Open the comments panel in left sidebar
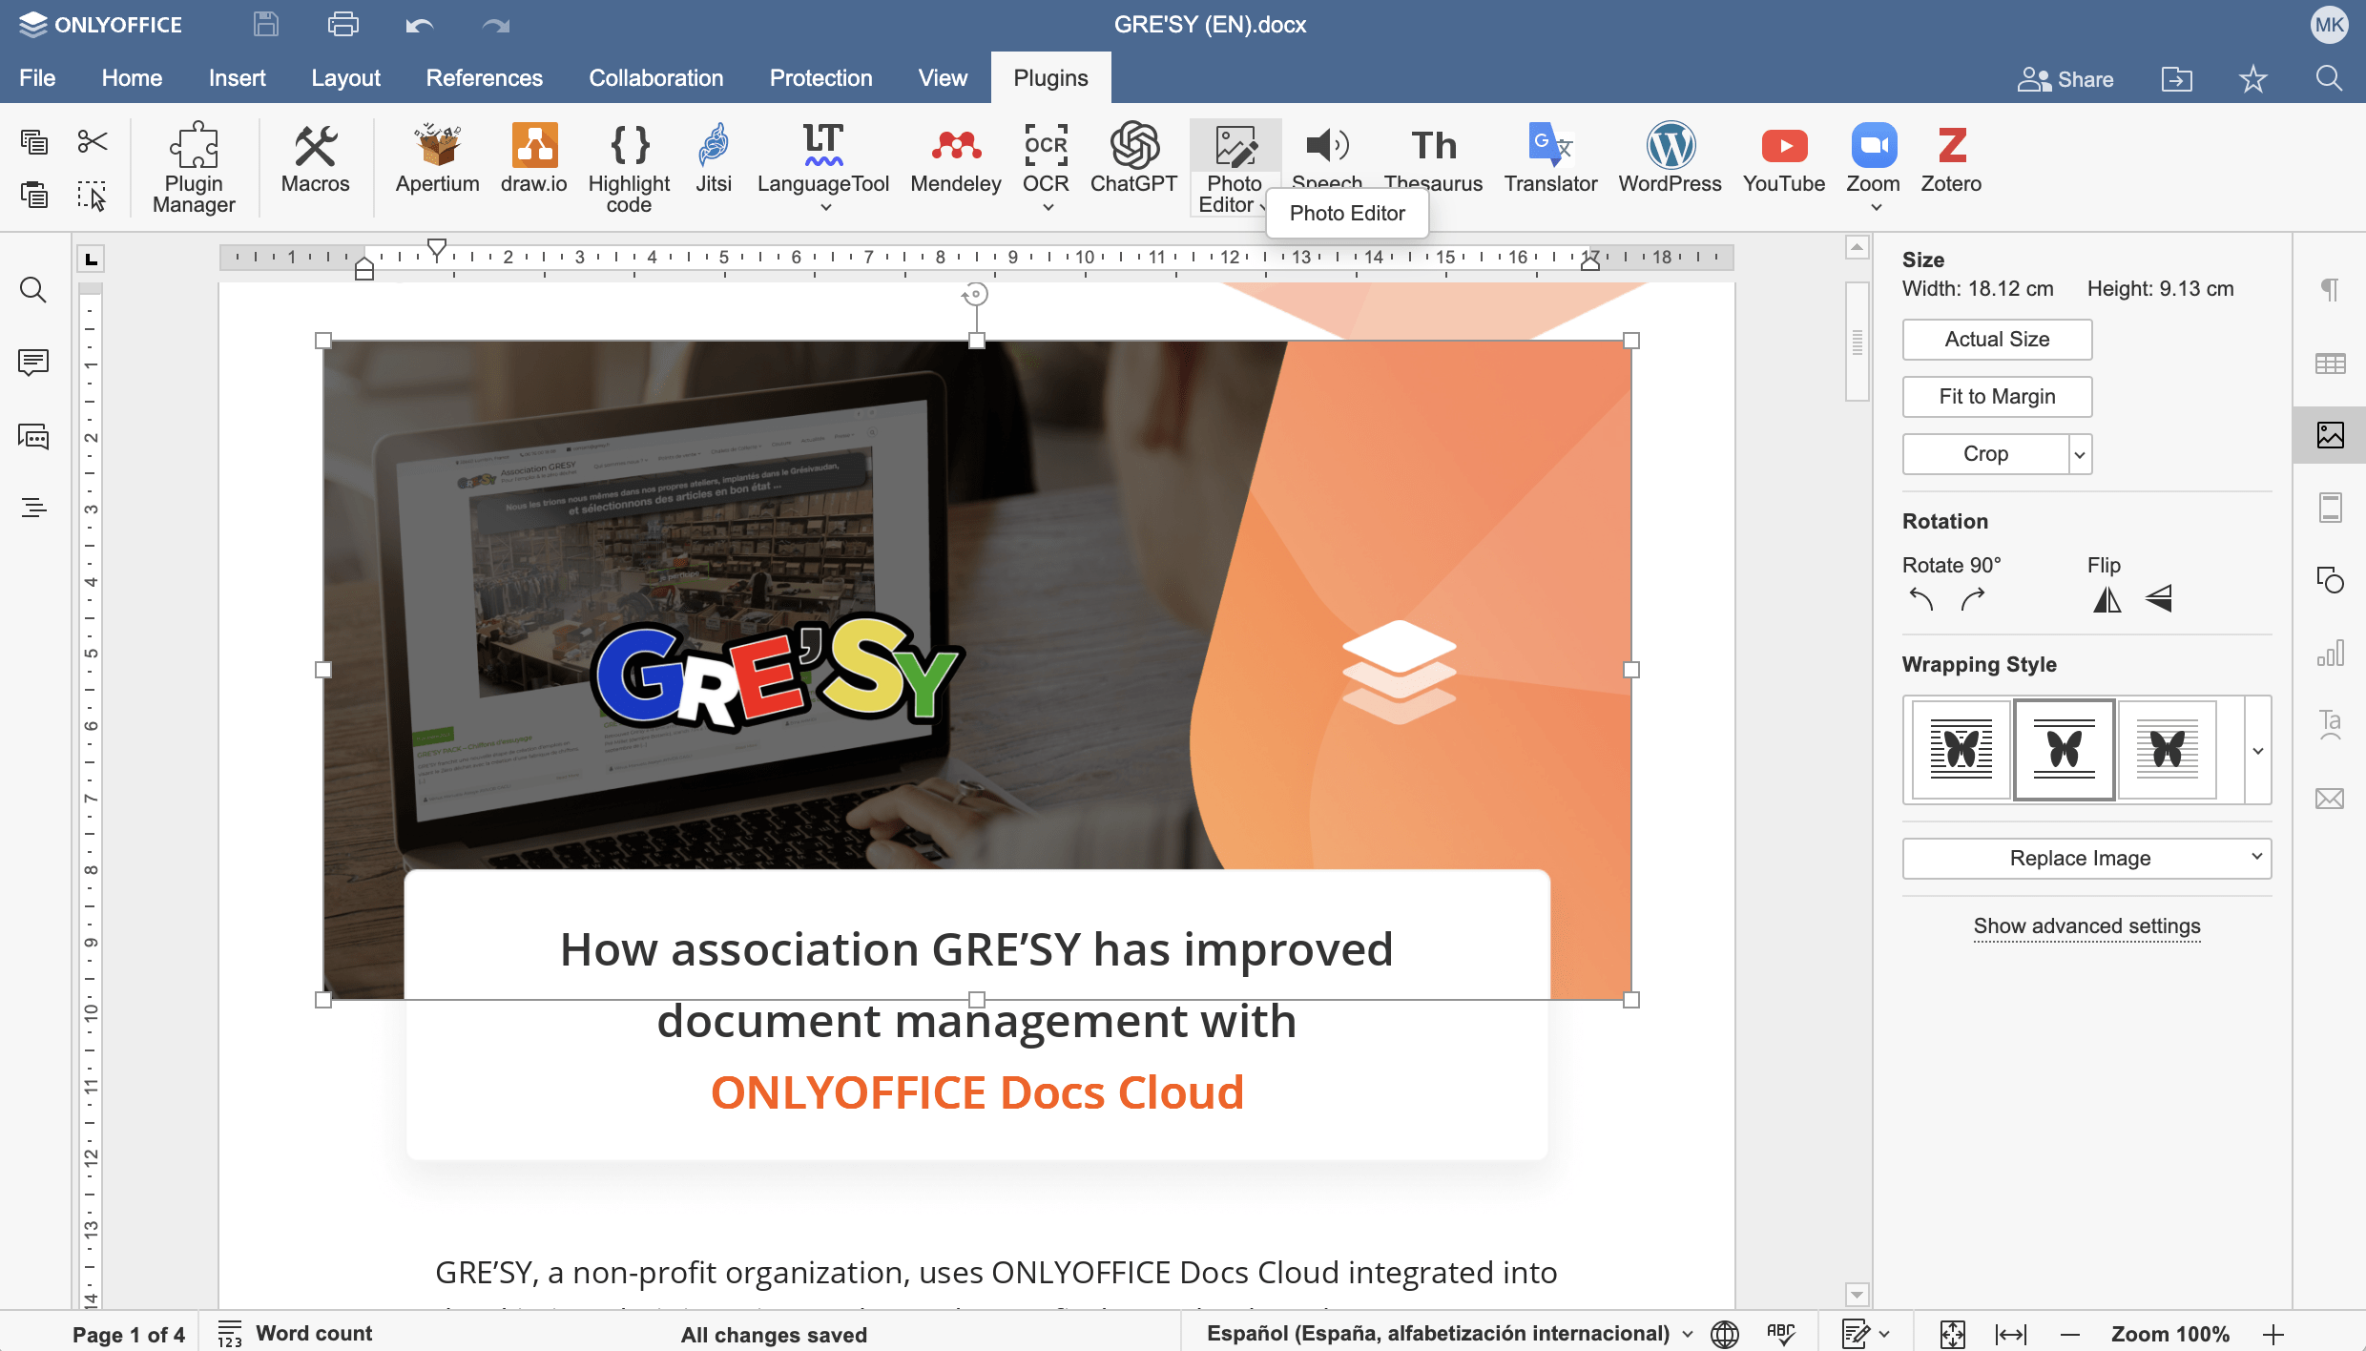 pyautogui.click(x=33, y=363)
